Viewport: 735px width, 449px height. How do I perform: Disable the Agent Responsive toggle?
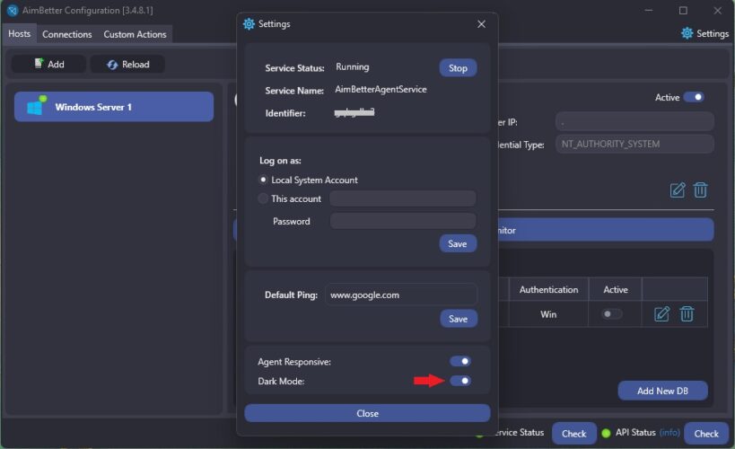460,361
